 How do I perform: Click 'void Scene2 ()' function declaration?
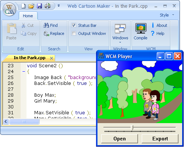tap(45, 66)
